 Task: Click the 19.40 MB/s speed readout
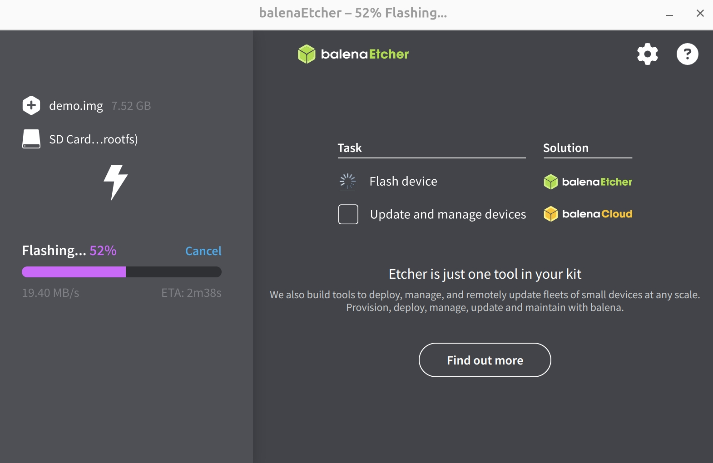point(50,293)
